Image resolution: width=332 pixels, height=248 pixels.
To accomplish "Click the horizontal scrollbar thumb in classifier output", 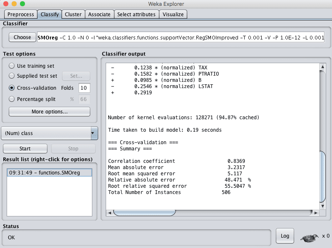I will pyautogui.click(x=144, y=213).
